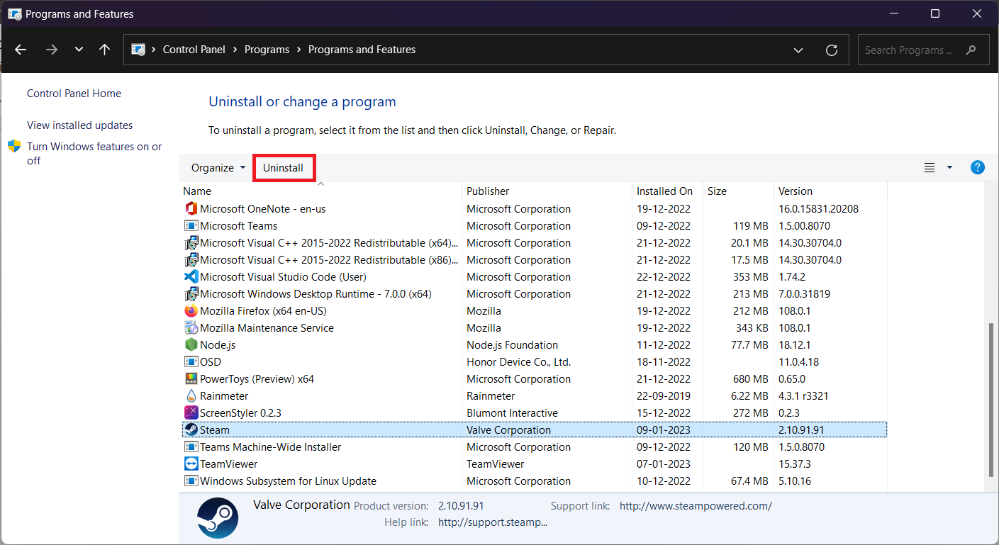Go up one level with up arrow
This screenshot has width=999, height=545.
click(x=105, y=50)
